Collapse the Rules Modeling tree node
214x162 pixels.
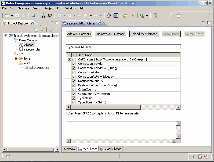click(11, 40)
